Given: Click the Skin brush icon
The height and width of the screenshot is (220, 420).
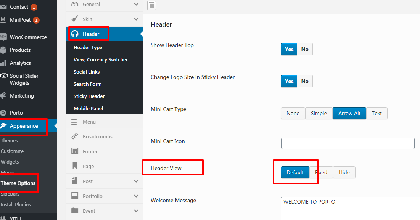Looking at the screenshot, I should 75,19.
